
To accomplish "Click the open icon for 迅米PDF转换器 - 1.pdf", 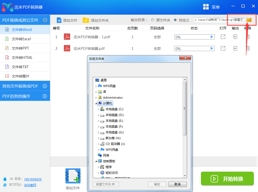I will click(223, 37).
